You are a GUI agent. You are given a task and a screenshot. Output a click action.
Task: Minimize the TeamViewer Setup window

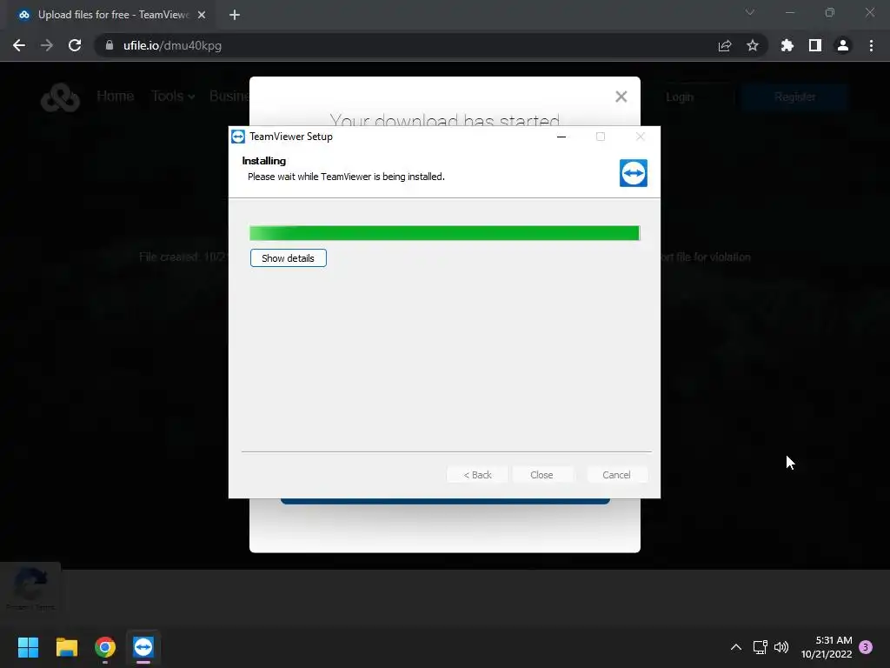click(x=561, y=137)
